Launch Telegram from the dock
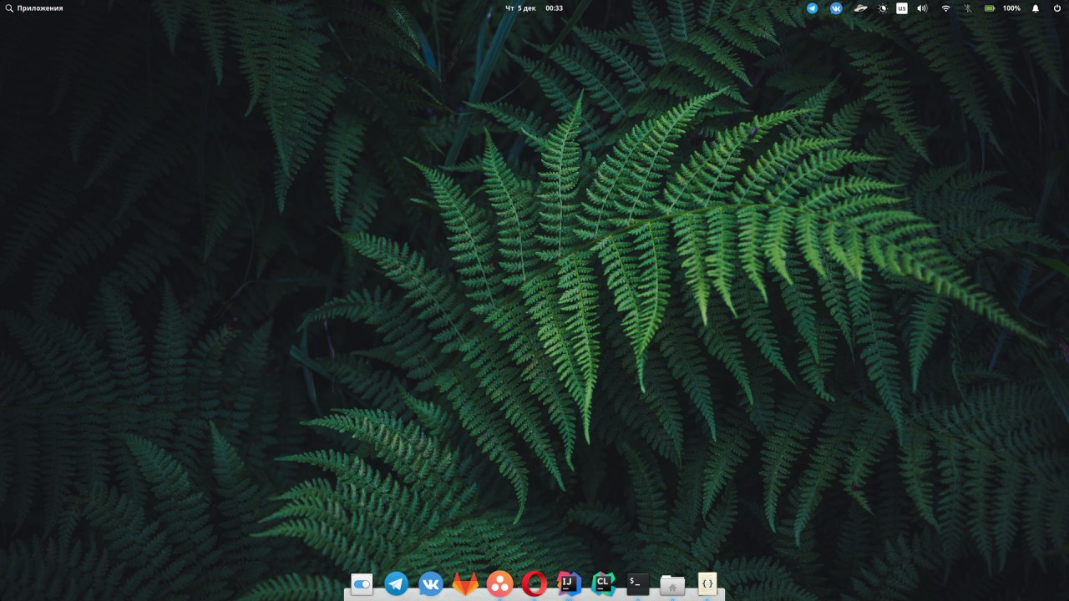1069x601 pixels. click(397, 583)
